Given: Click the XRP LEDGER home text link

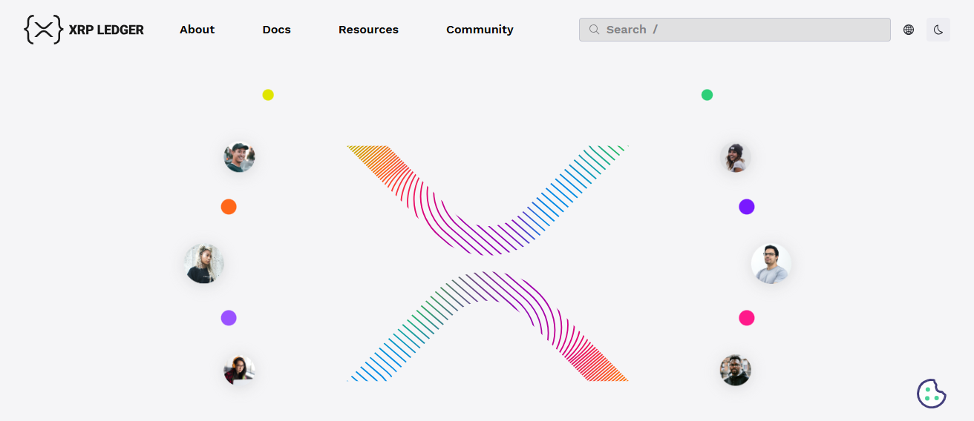Looking at the screenshot, I should point(106,30).
